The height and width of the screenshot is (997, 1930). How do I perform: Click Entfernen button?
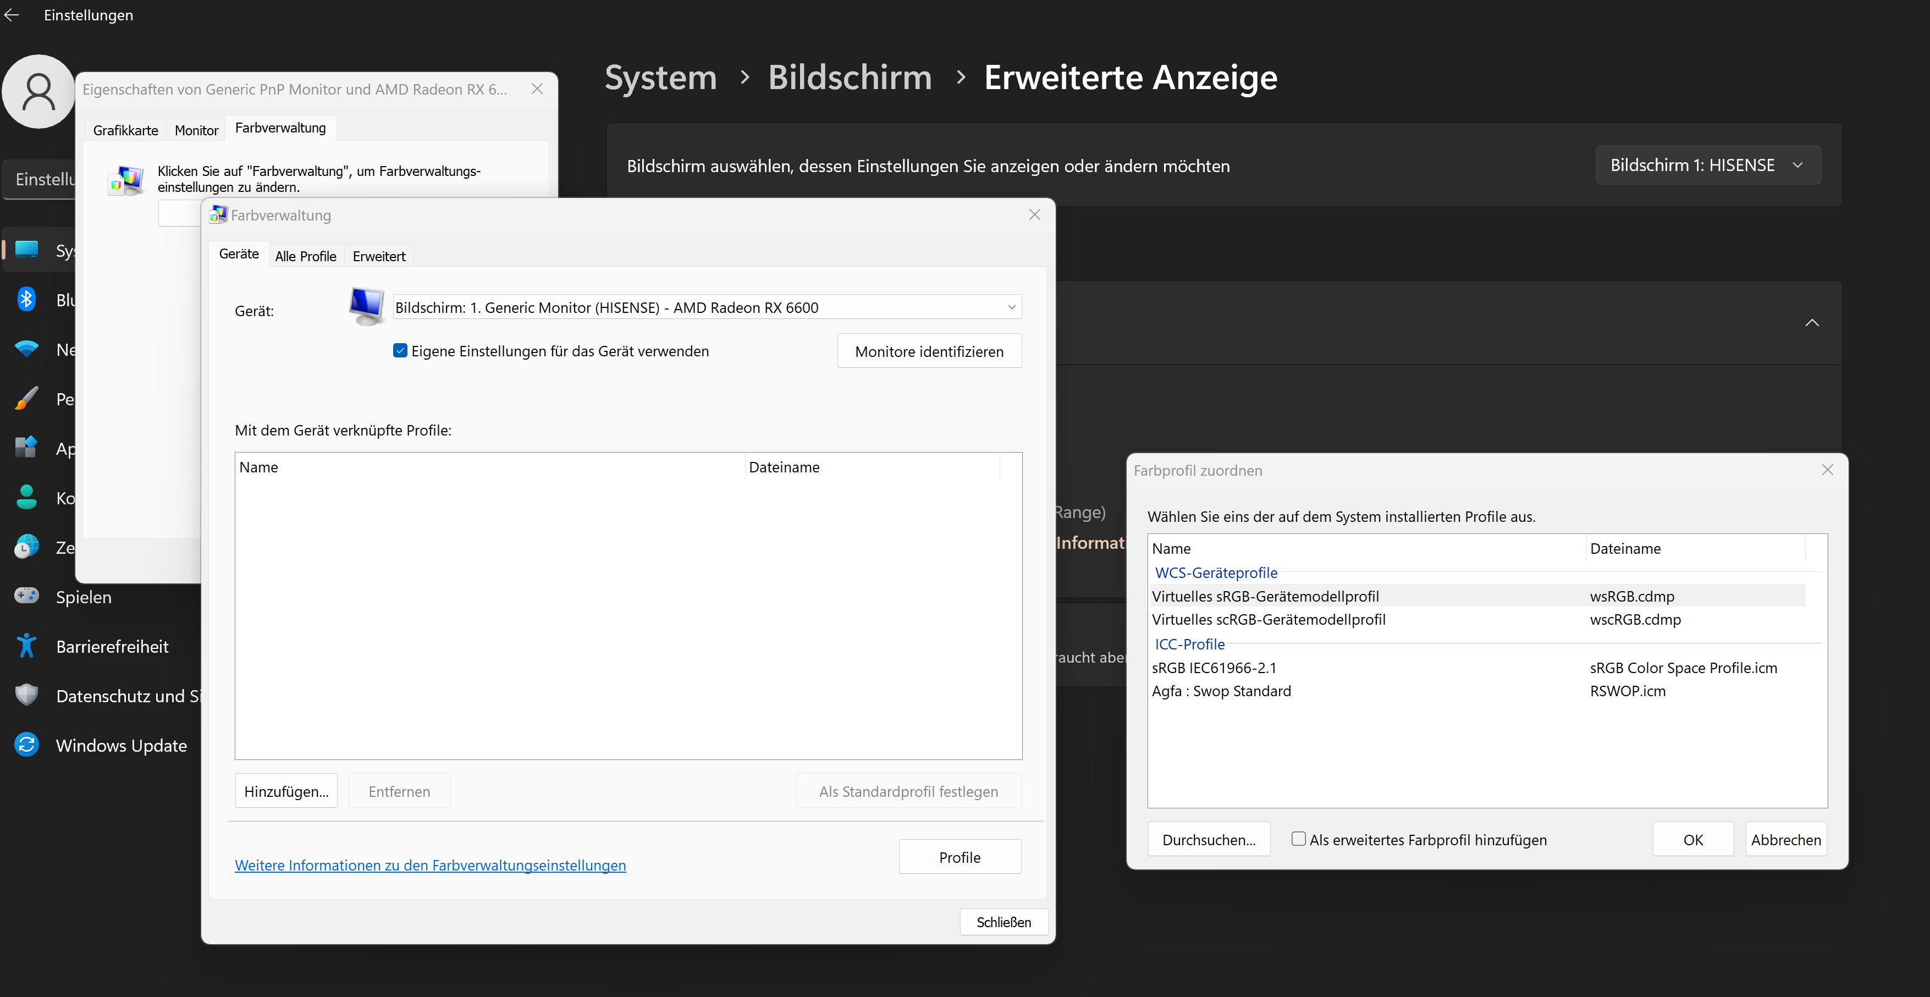tap(399, 791)
